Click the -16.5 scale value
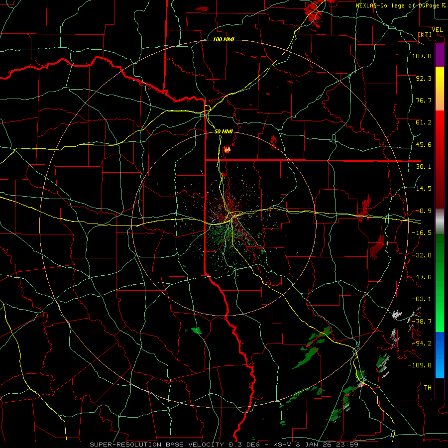448x448 pixels. [x=422, y=233]
